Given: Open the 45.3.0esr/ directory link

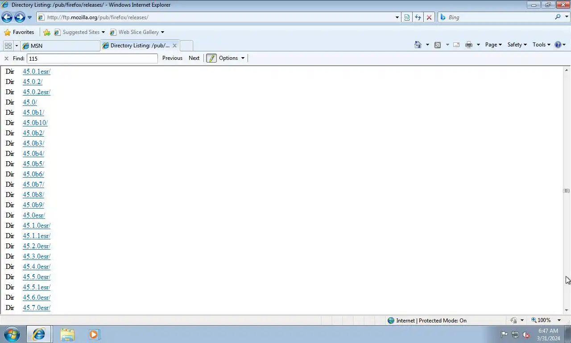Looking at the screenshot, I should (37, 256).
